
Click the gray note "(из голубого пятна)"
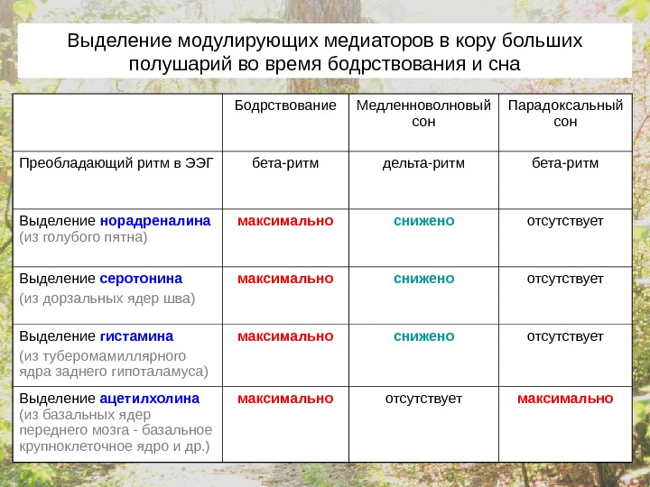click(x=83, y=237)
